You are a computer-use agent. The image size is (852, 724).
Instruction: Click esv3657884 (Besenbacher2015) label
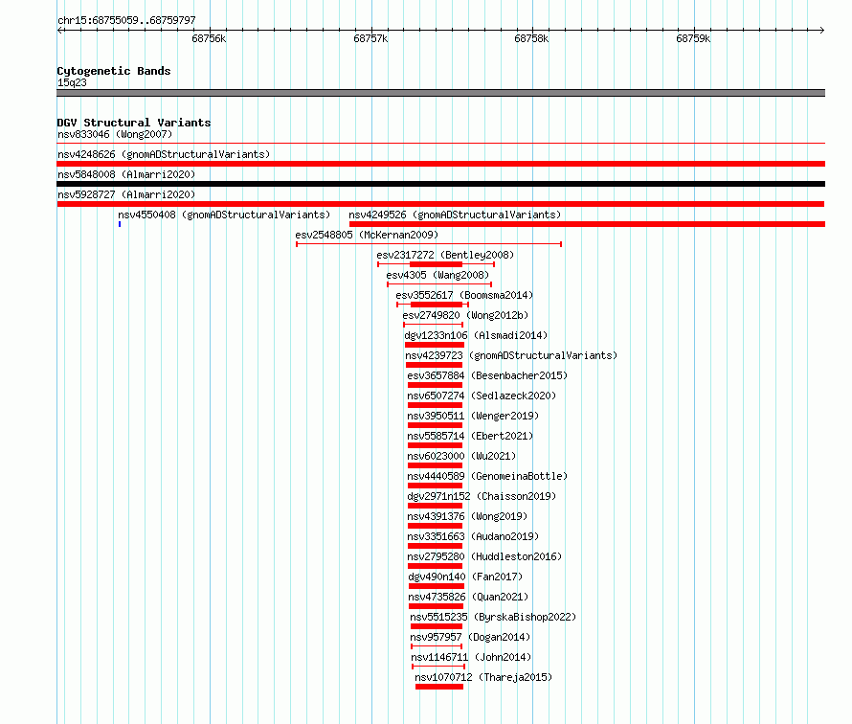click(487, 375)
